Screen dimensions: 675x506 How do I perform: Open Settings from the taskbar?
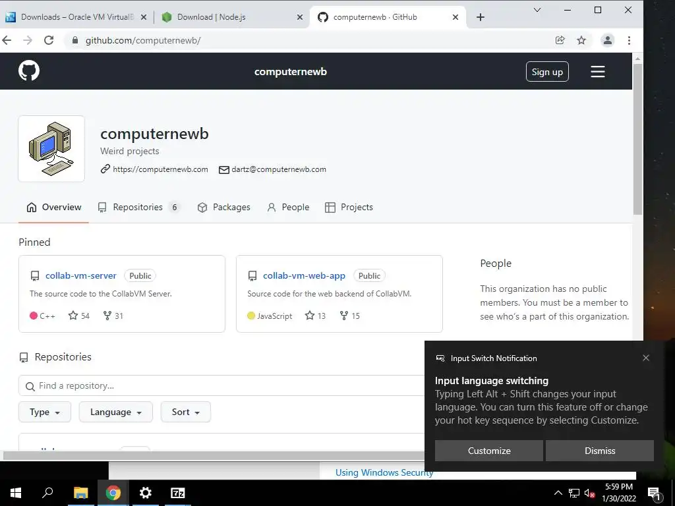click(x=146, y=493)
